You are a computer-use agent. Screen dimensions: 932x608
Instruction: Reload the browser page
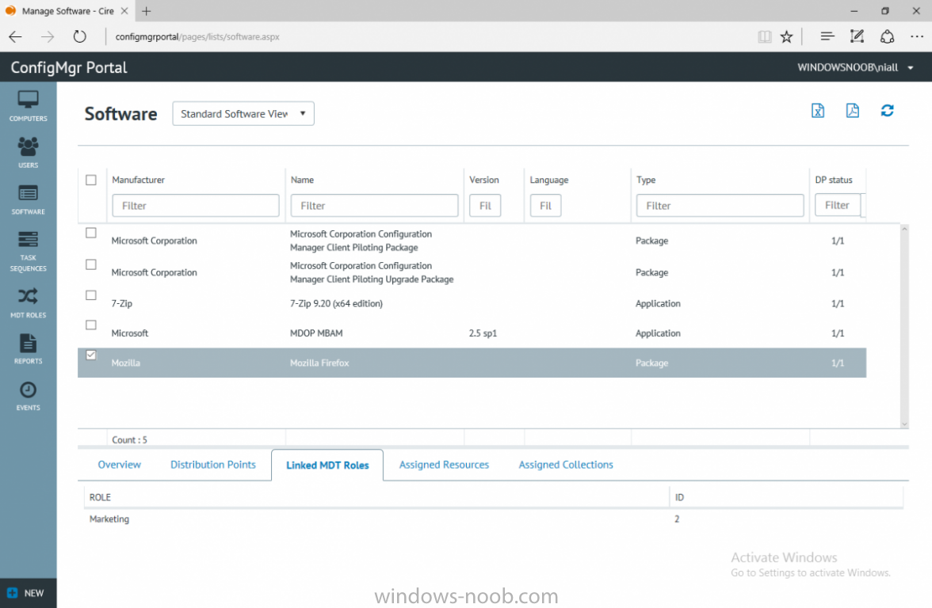point(79,36)
